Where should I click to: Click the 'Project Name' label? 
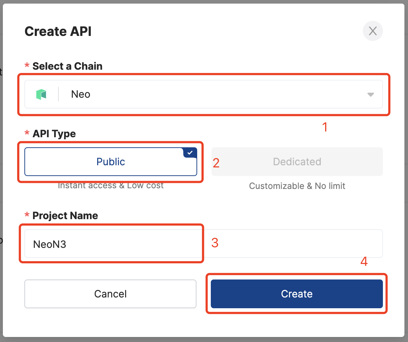tap(65, 216)
